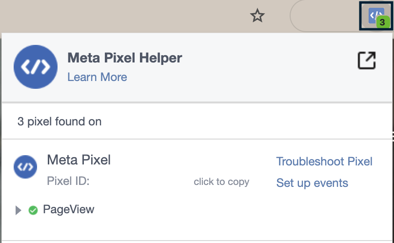The image size is (394, 243).
Task: Click the empty toolbar area left of the star
Action: (x=123, y=16)
